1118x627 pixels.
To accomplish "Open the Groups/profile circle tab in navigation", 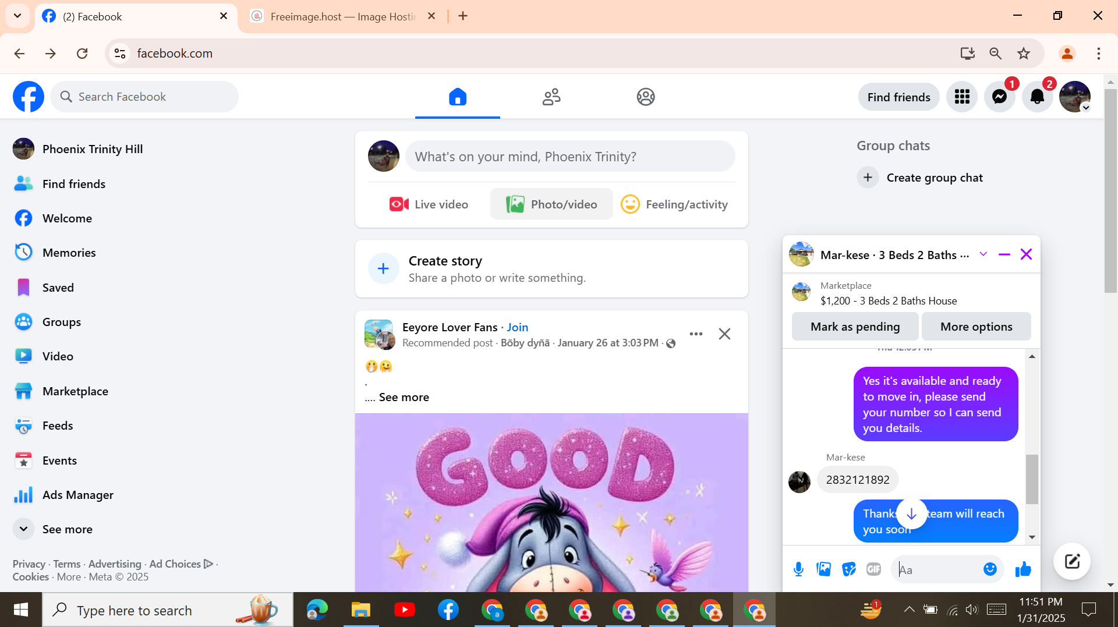I will click(646, 97).
